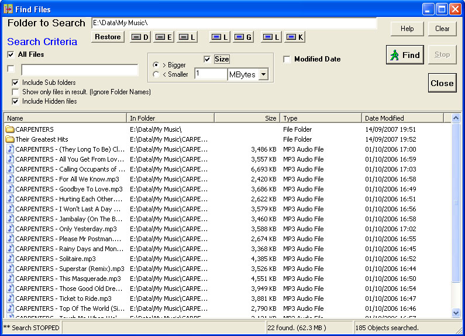Click the Their Greatest Hits folder icon
This screenshot has height=336, width=465.
(x=10, y=139)
